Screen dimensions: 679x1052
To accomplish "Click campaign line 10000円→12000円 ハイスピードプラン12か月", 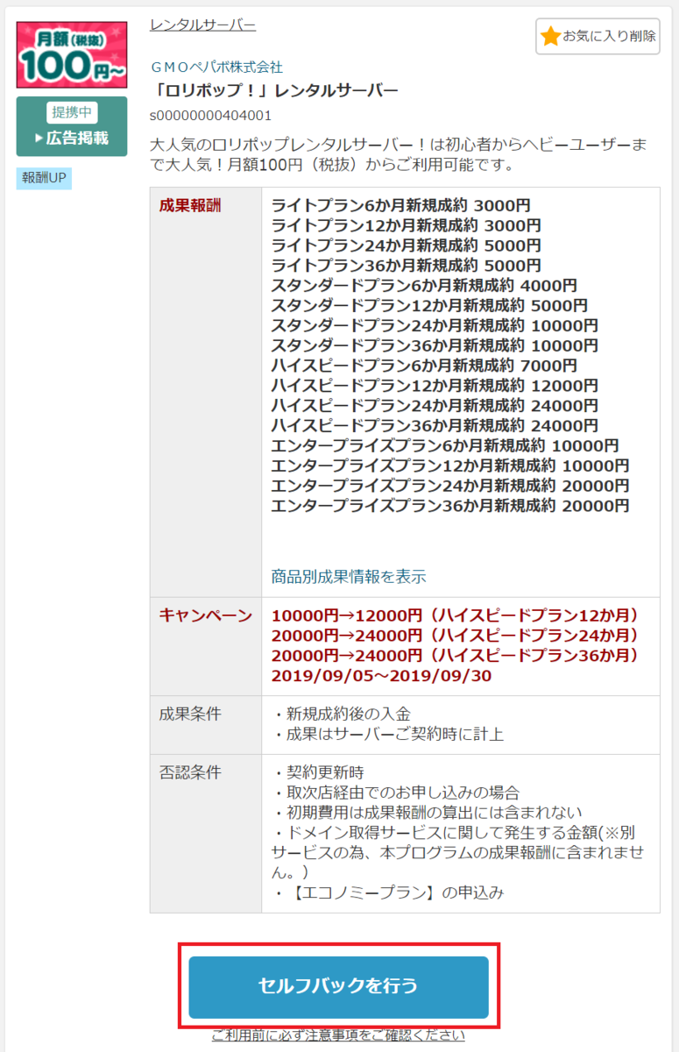I will pos(456,615).
